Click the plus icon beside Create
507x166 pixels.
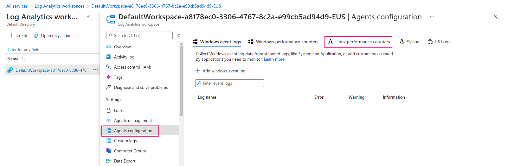point(11,35)
